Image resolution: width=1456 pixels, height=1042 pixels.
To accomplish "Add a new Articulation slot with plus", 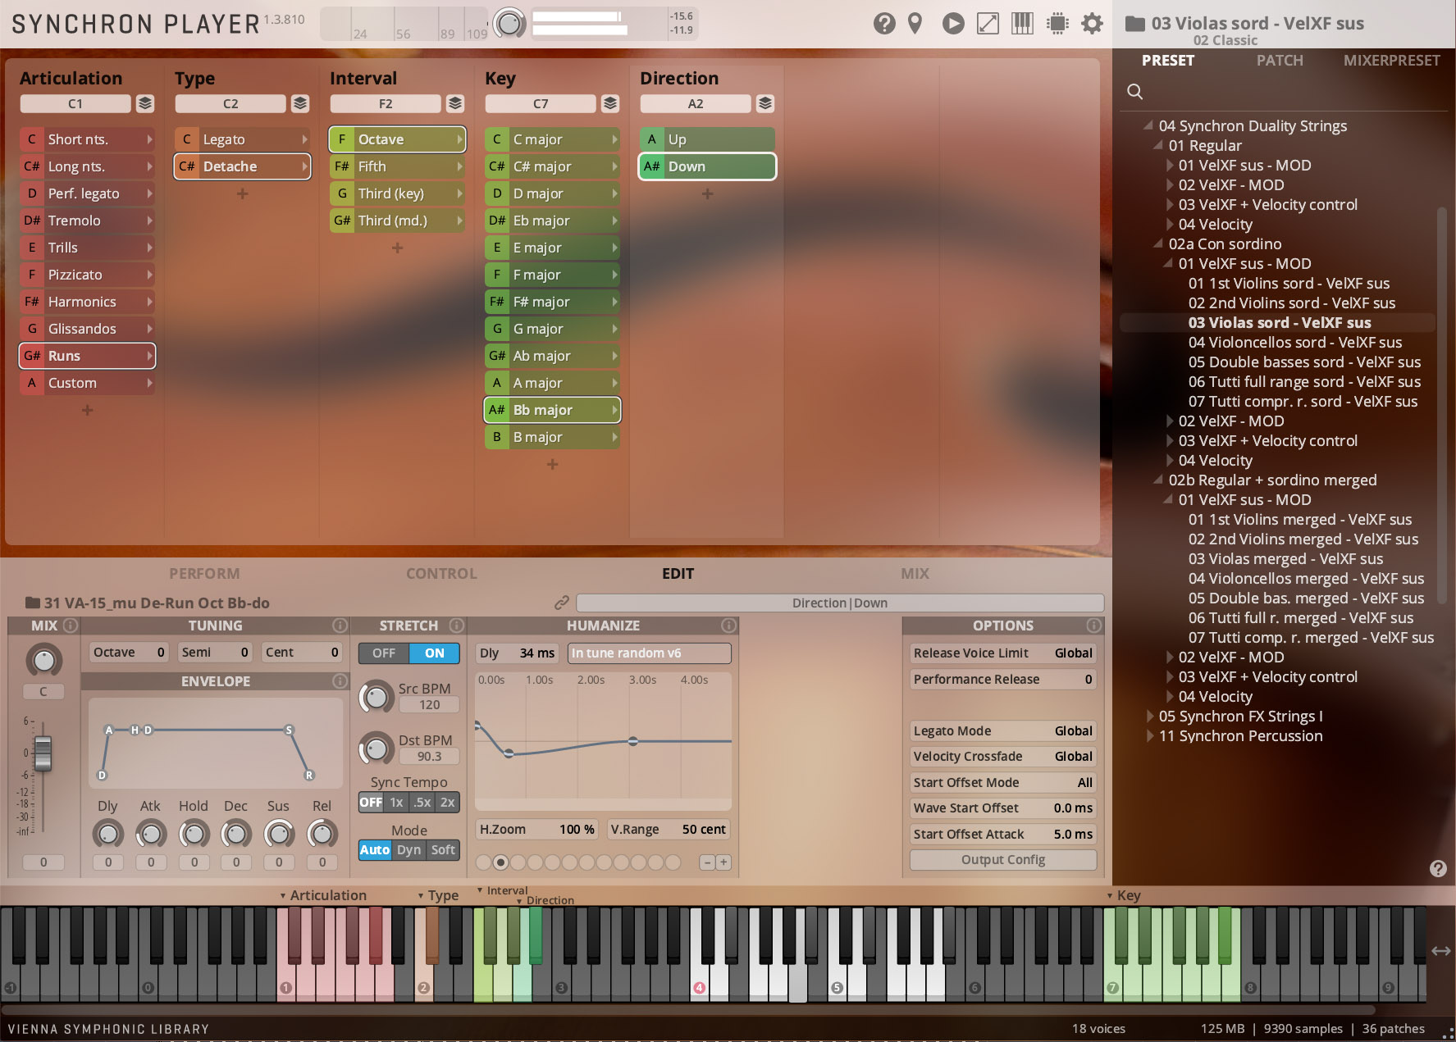I will coord(87,410).
